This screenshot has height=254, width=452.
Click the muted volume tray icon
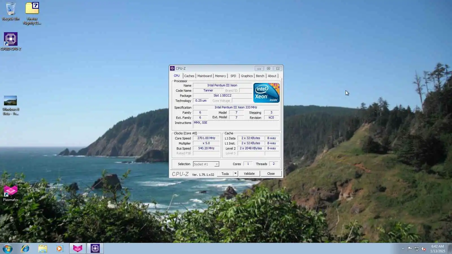tap(423, 249)
